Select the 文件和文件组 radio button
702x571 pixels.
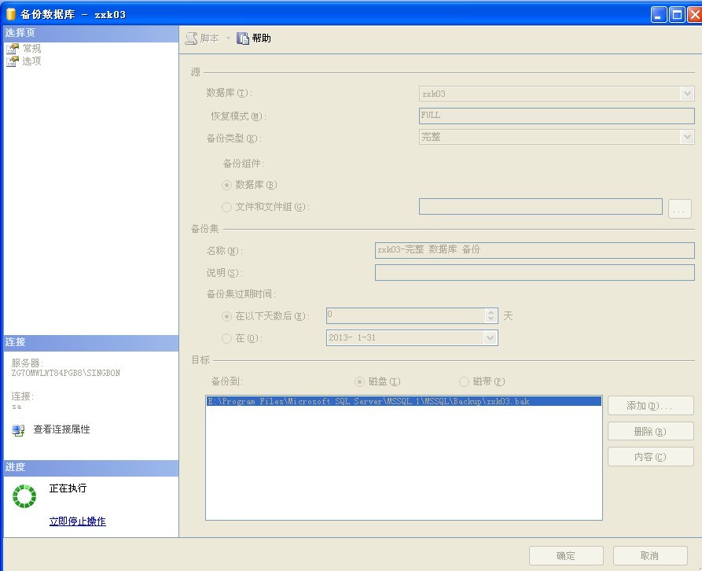[227, 207]
